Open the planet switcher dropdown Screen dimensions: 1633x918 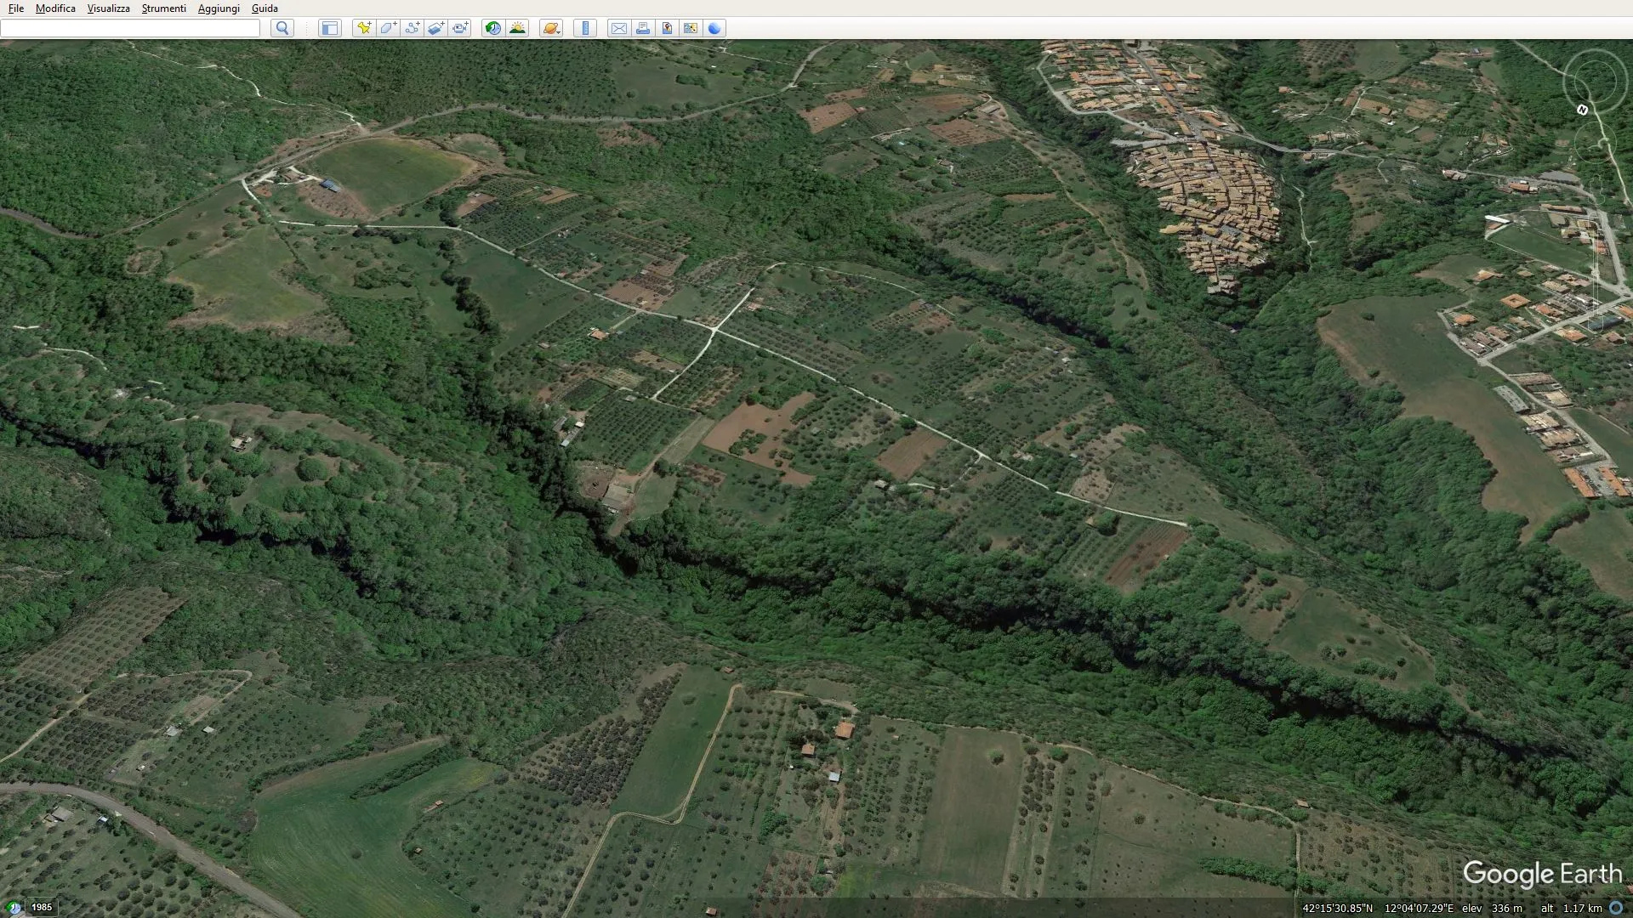point(551,28)
